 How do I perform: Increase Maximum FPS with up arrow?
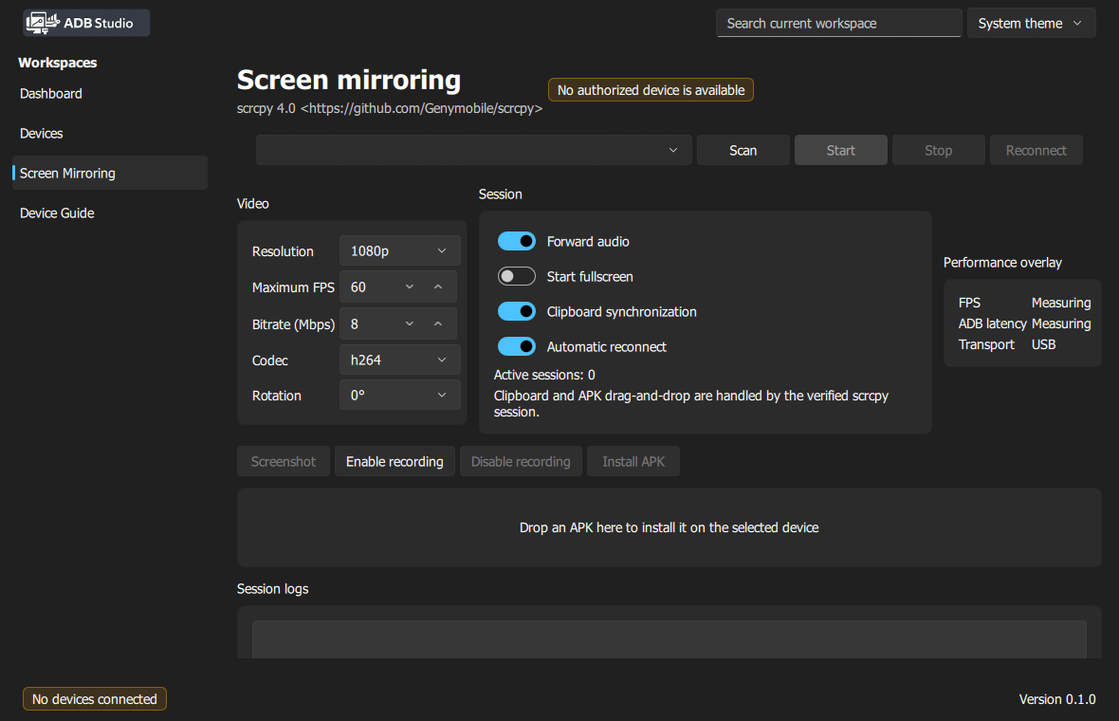[x=438, y=287]
